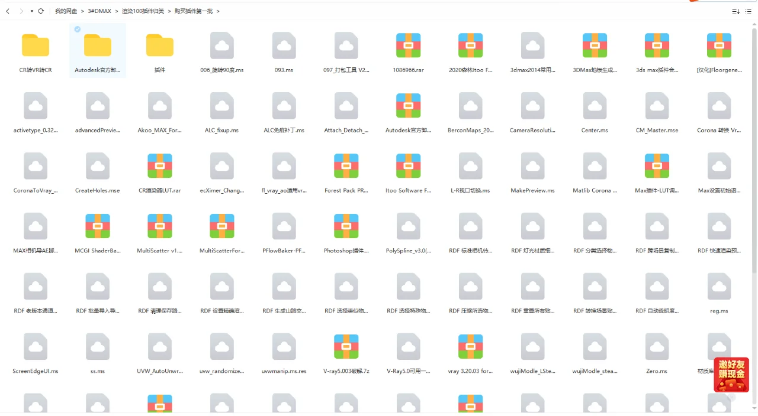Viewport: 758px width, 416px height.
Task: Click file name ALC_fixup.ms
Action: (222, 130)
